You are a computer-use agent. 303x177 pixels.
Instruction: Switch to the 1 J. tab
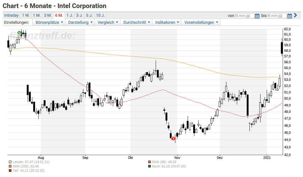[70, 15]
